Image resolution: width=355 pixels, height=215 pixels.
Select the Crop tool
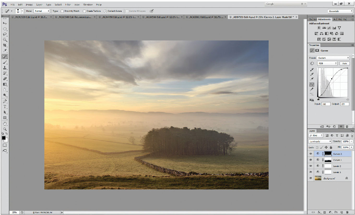click(x=5, y=45)
